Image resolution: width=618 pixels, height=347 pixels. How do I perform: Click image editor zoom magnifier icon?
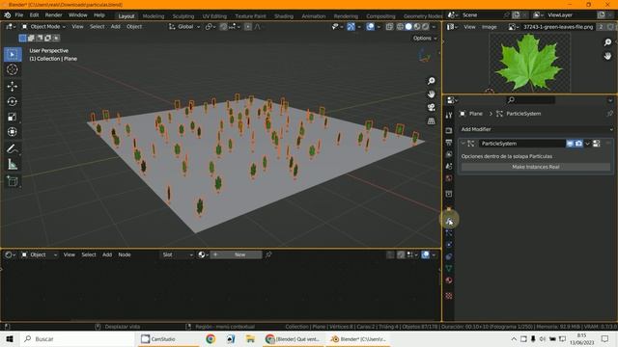click(607, 42)
